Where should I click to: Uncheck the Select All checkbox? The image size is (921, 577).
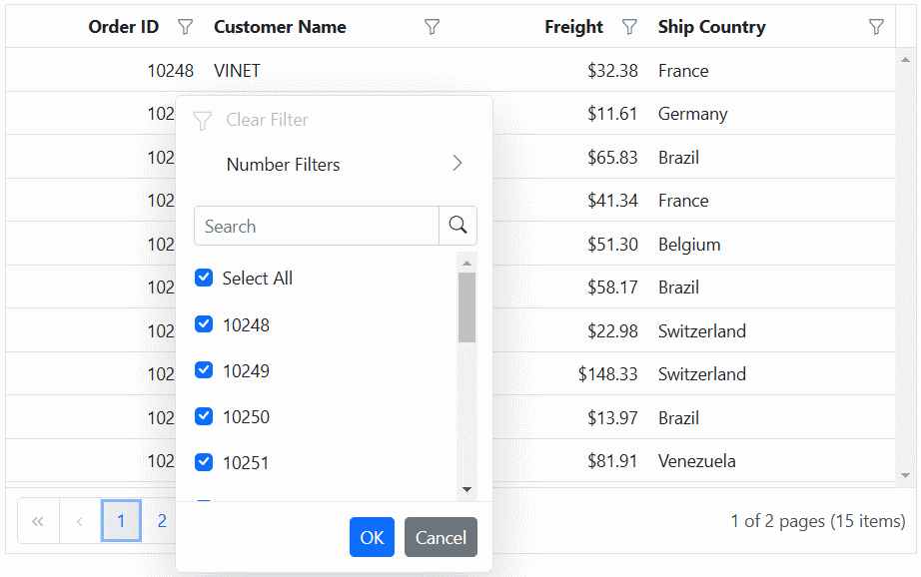[x=204, y=278]
